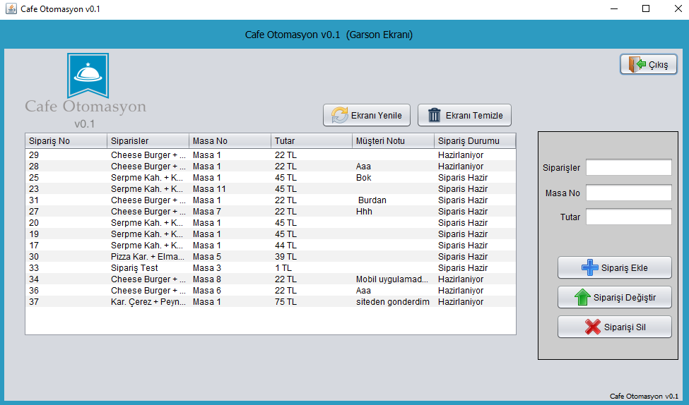This screenshot has height=405, width=689.
Task: Click the green up arrow icon
Action: coord(582,298)
